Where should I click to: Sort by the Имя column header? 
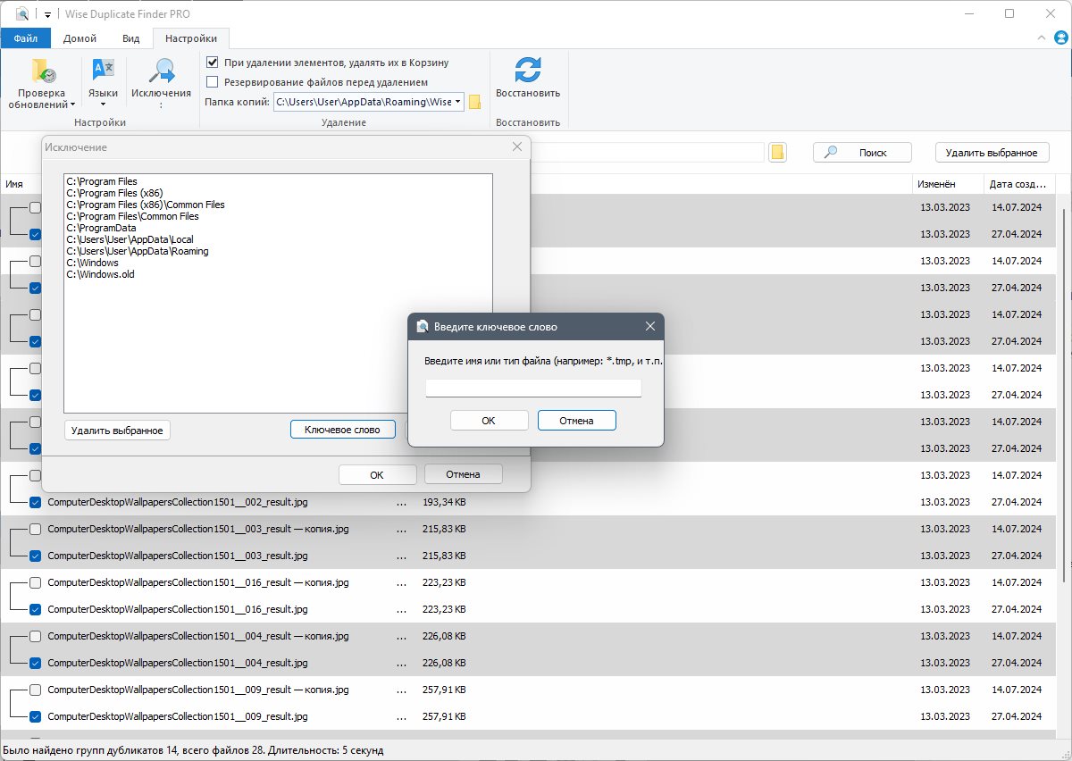tap(14, 184)
